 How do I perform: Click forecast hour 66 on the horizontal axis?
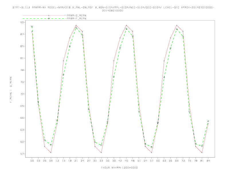(x=171, y=161)
